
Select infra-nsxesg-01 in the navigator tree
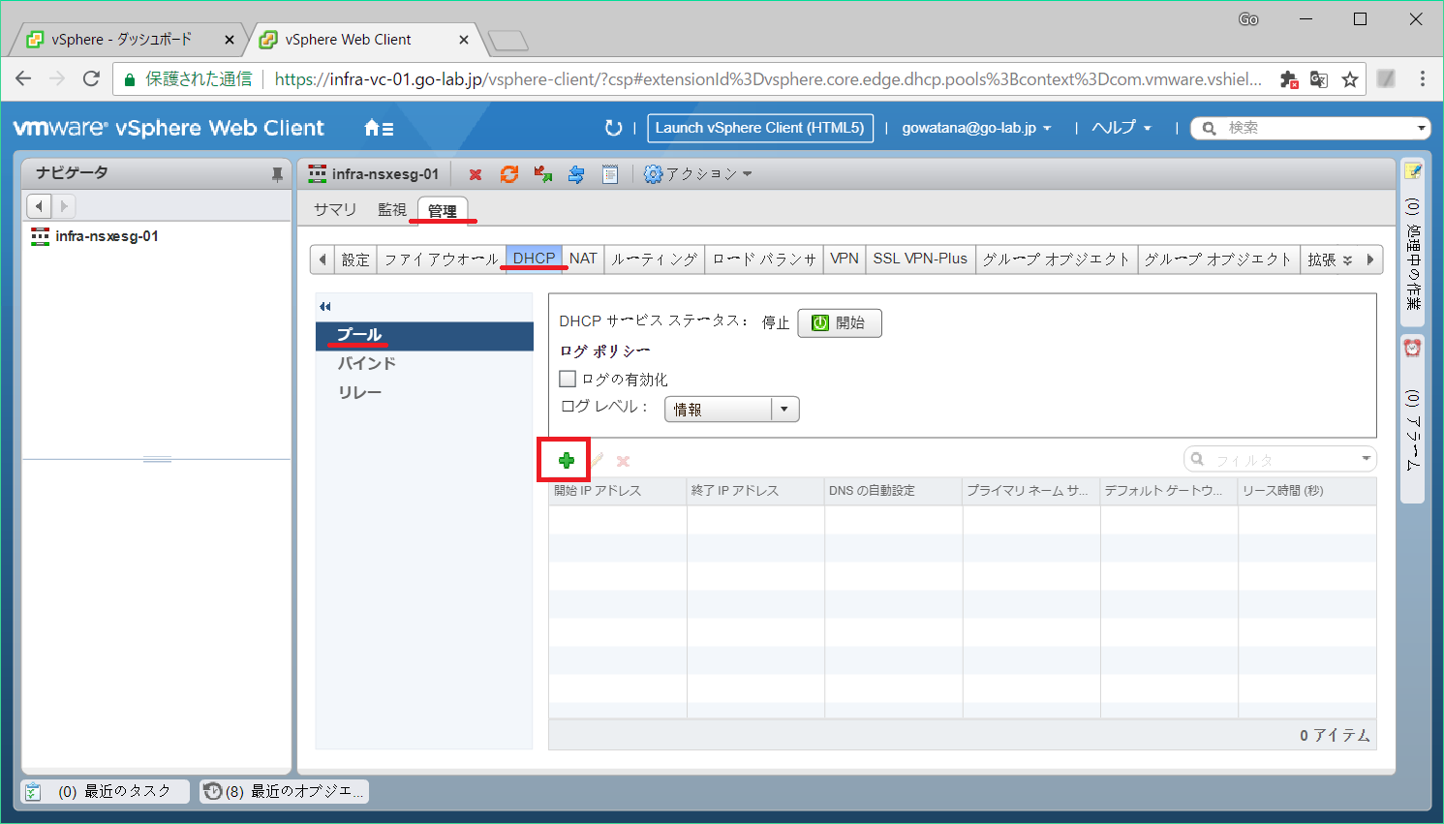(107, 236)
